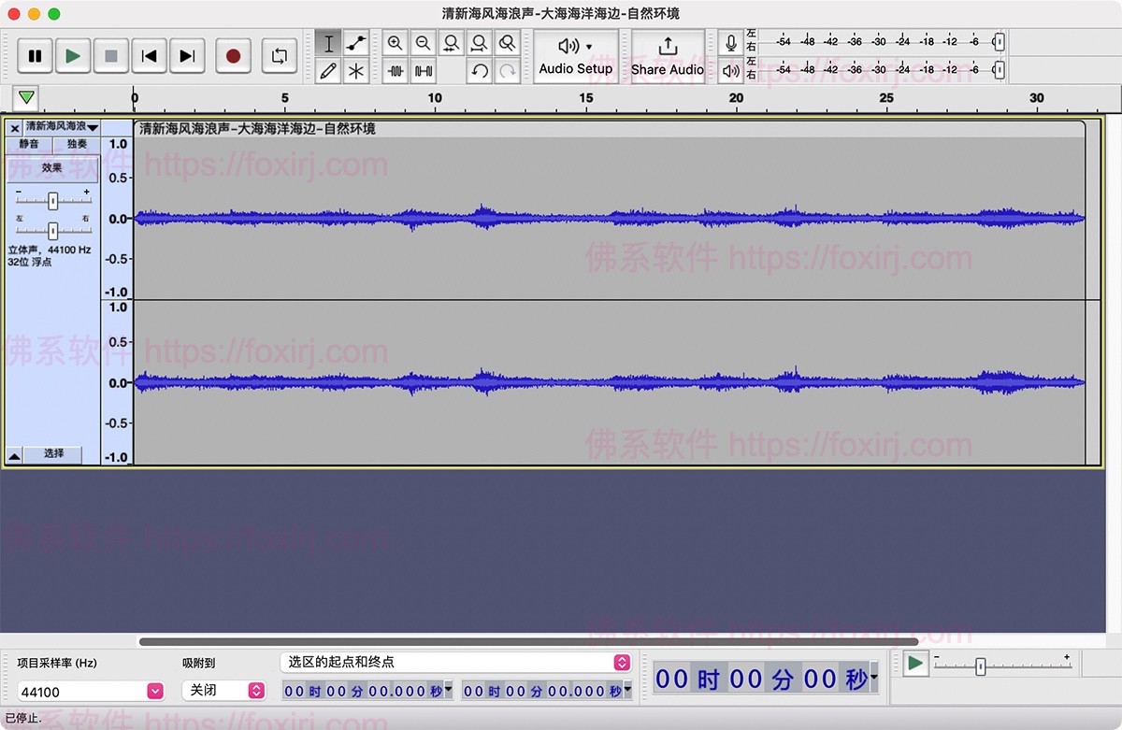
Task: Click the Silence Audio Selection icon
Action: pos(423,69)
